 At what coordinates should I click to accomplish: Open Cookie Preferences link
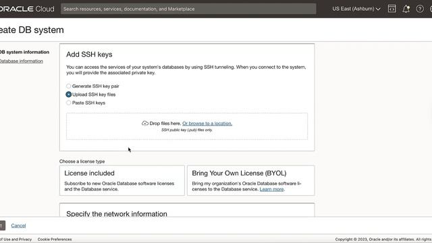click(x=55, y=239)
